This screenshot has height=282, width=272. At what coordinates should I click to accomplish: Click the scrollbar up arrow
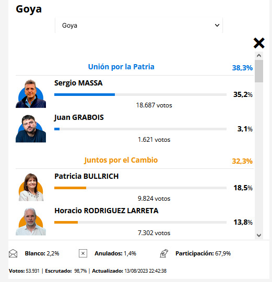(259, 56)
